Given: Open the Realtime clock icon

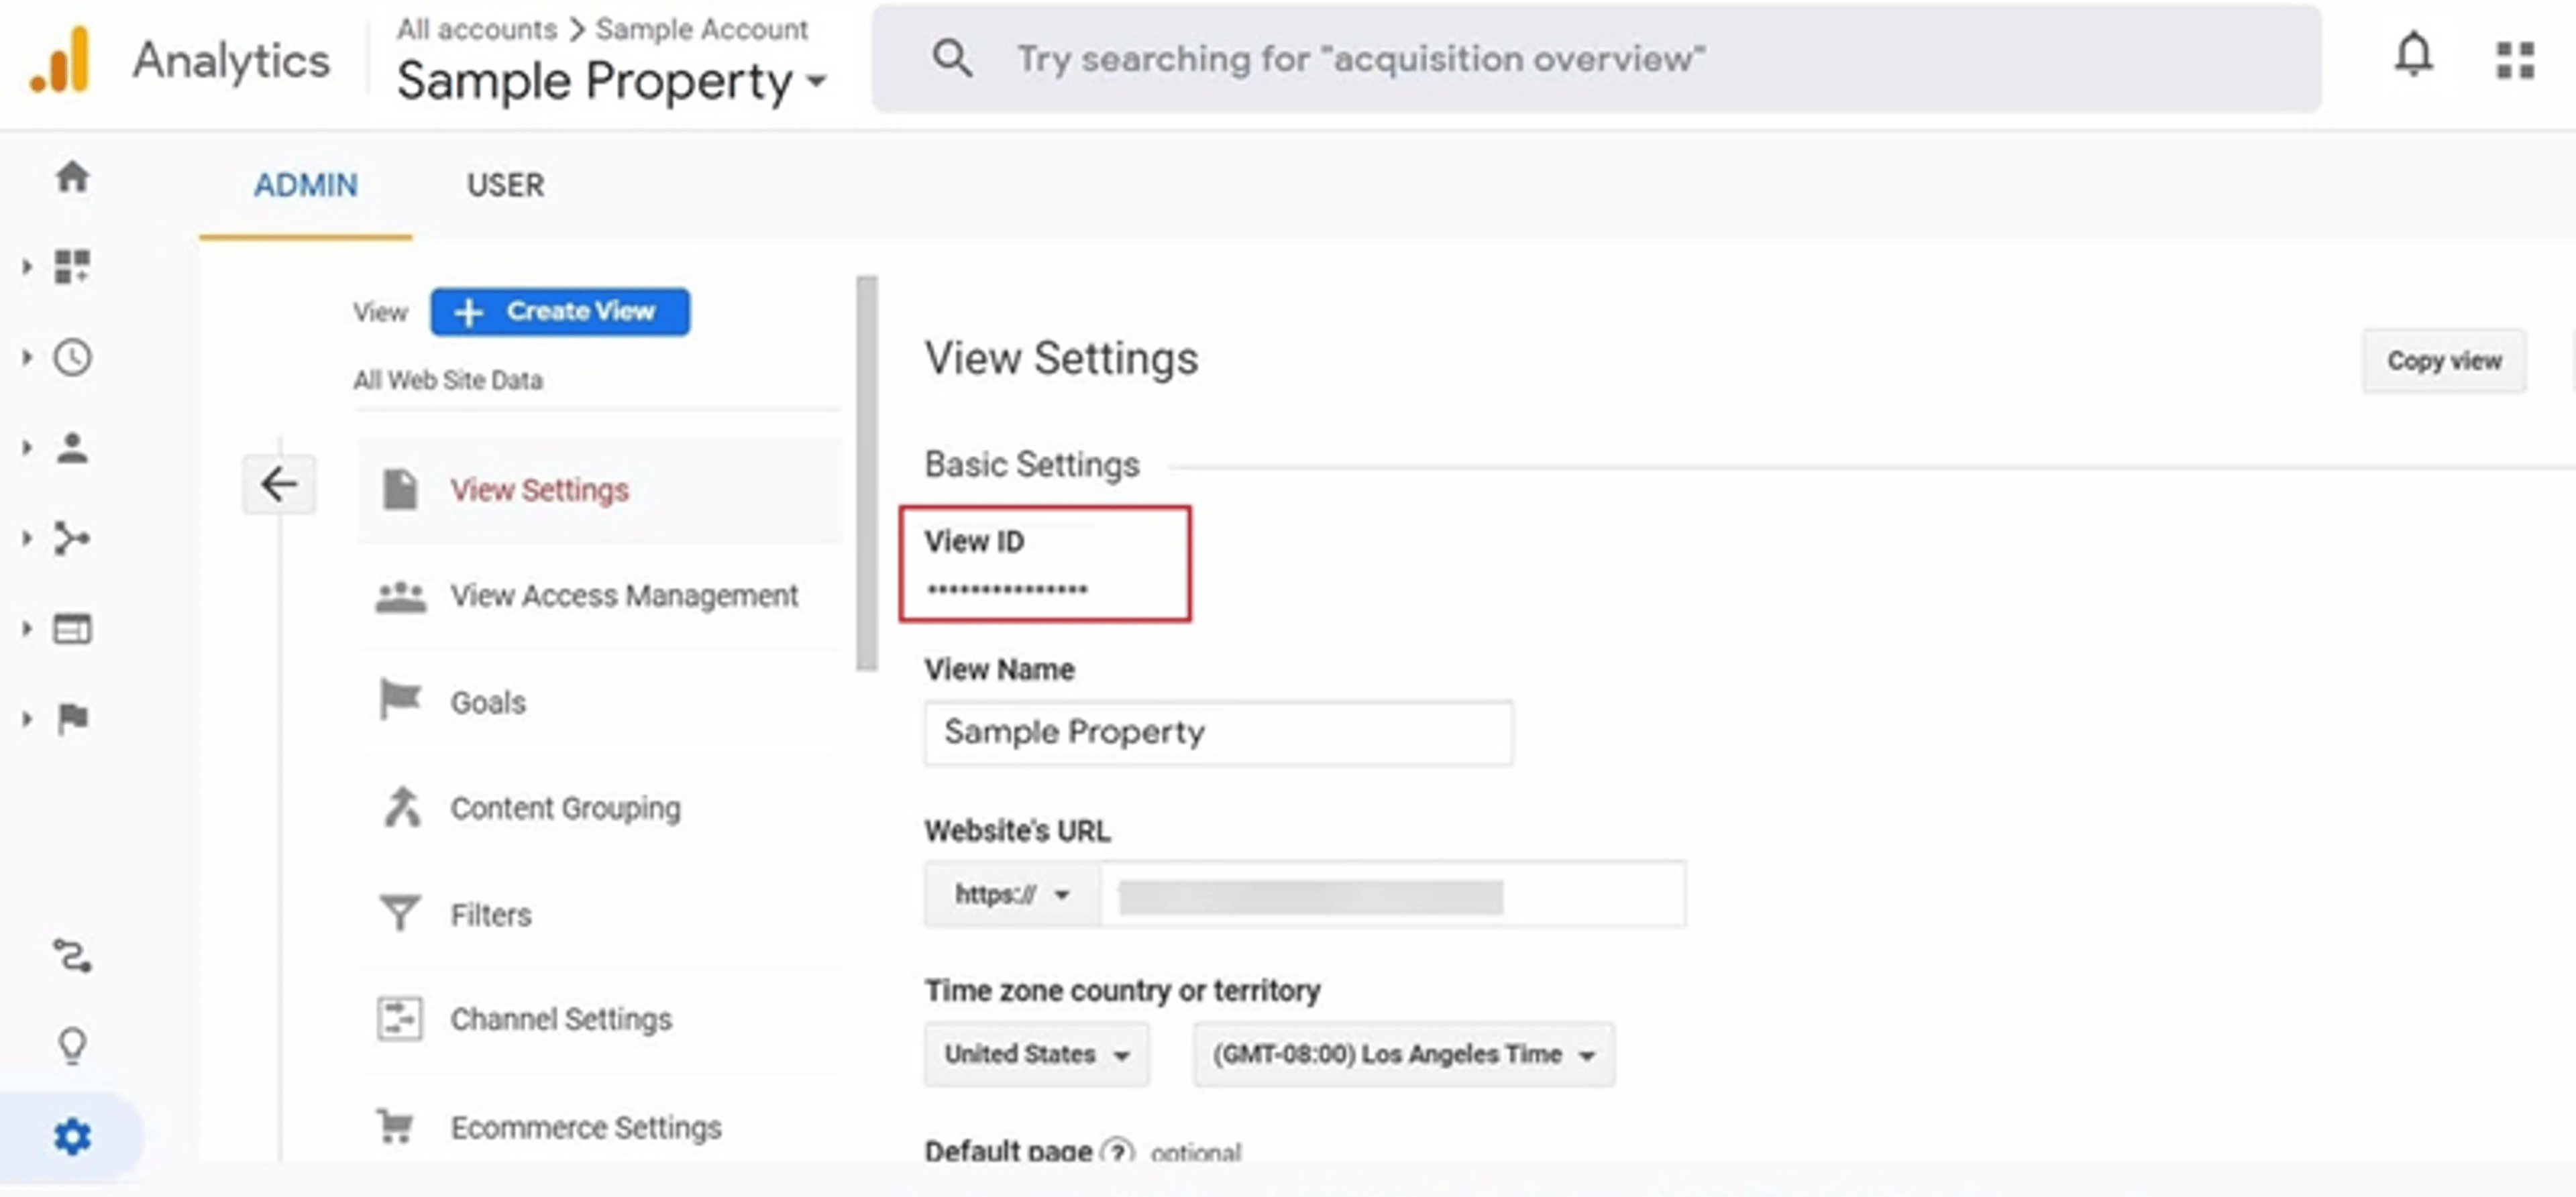Looking at the screenshot, I should [72, 357].
